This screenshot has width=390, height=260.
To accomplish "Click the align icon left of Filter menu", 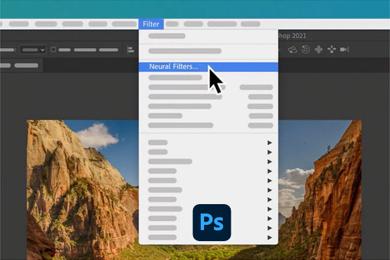I will [131, 49].
